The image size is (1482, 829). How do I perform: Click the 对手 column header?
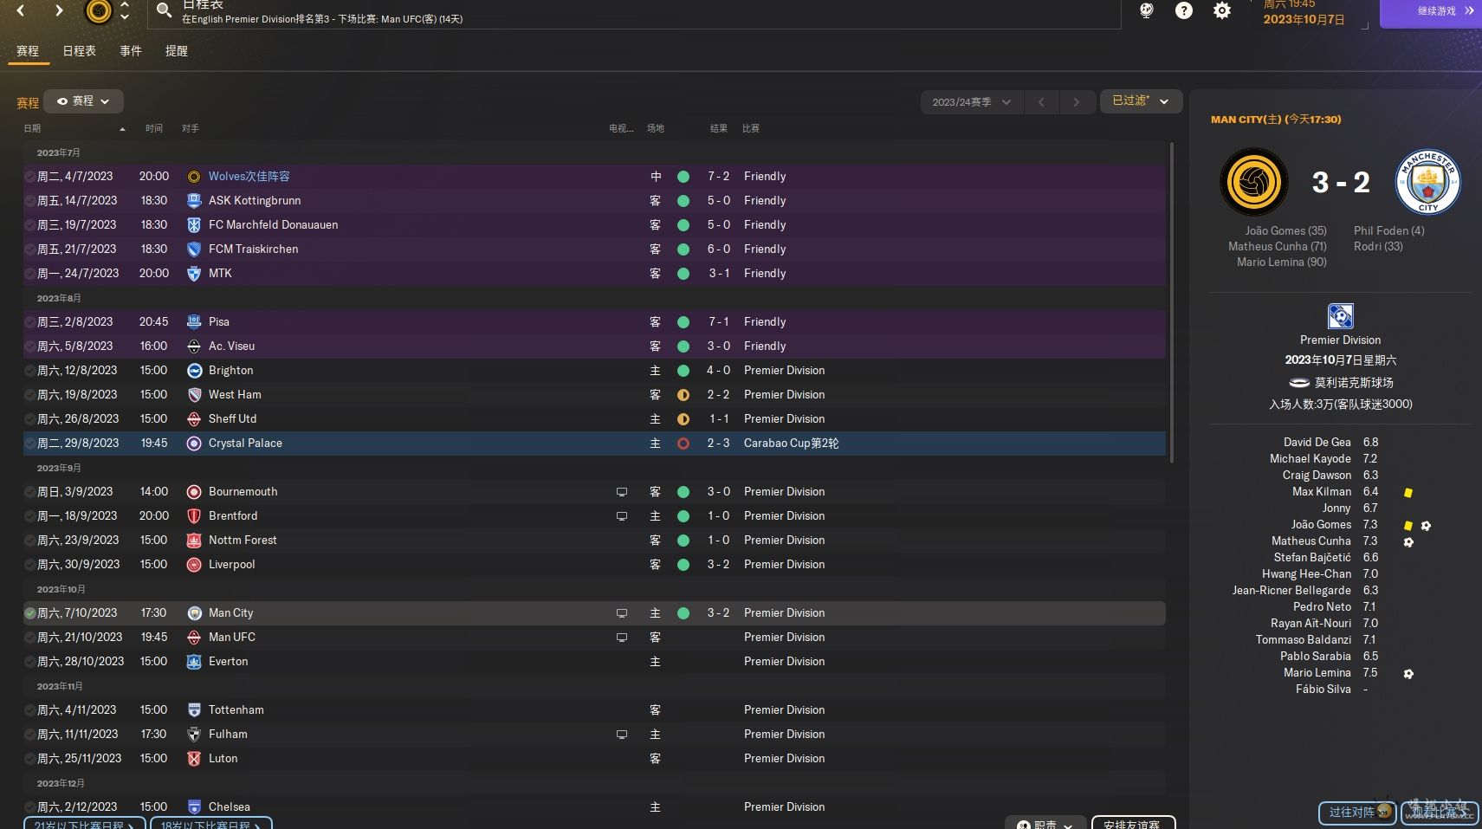click(x=191, y=128)
